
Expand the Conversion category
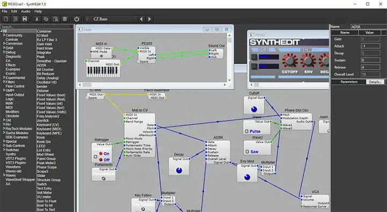tap(4, 43)
